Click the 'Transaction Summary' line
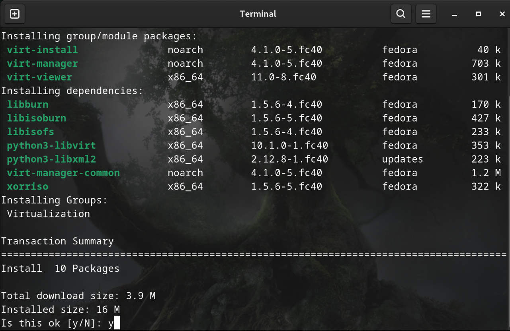 click(x=57, y=241)
